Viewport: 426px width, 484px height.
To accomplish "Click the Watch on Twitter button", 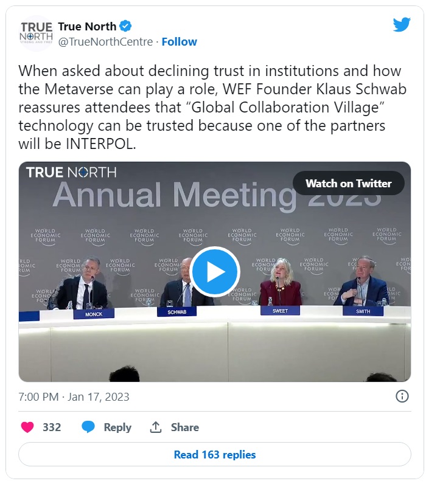I will pos(349,183).
